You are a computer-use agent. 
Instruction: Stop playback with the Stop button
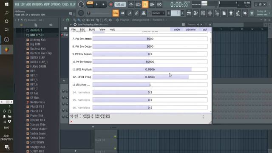[103, 5]
